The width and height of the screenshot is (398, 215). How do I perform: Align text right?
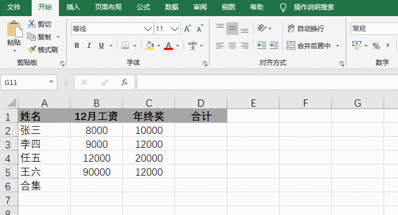245,46
